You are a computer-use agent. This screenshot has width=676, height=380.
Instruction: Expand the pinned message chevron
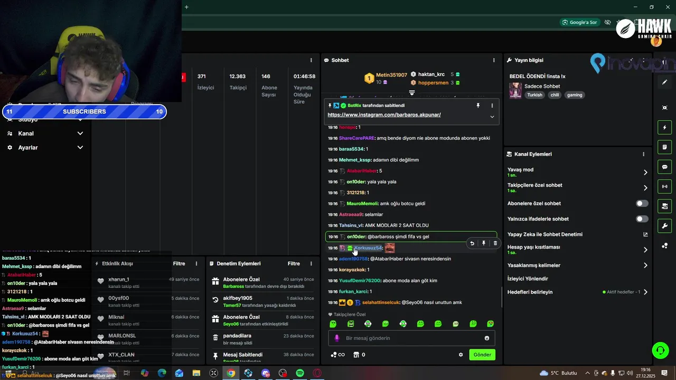pyautogui.click(x=492, y=117)
